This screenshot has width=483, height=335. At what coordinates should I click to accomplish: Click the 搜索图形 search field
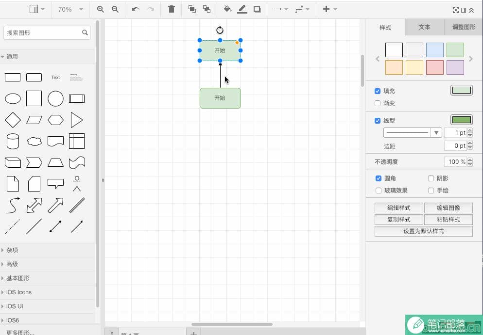point(47,32)
